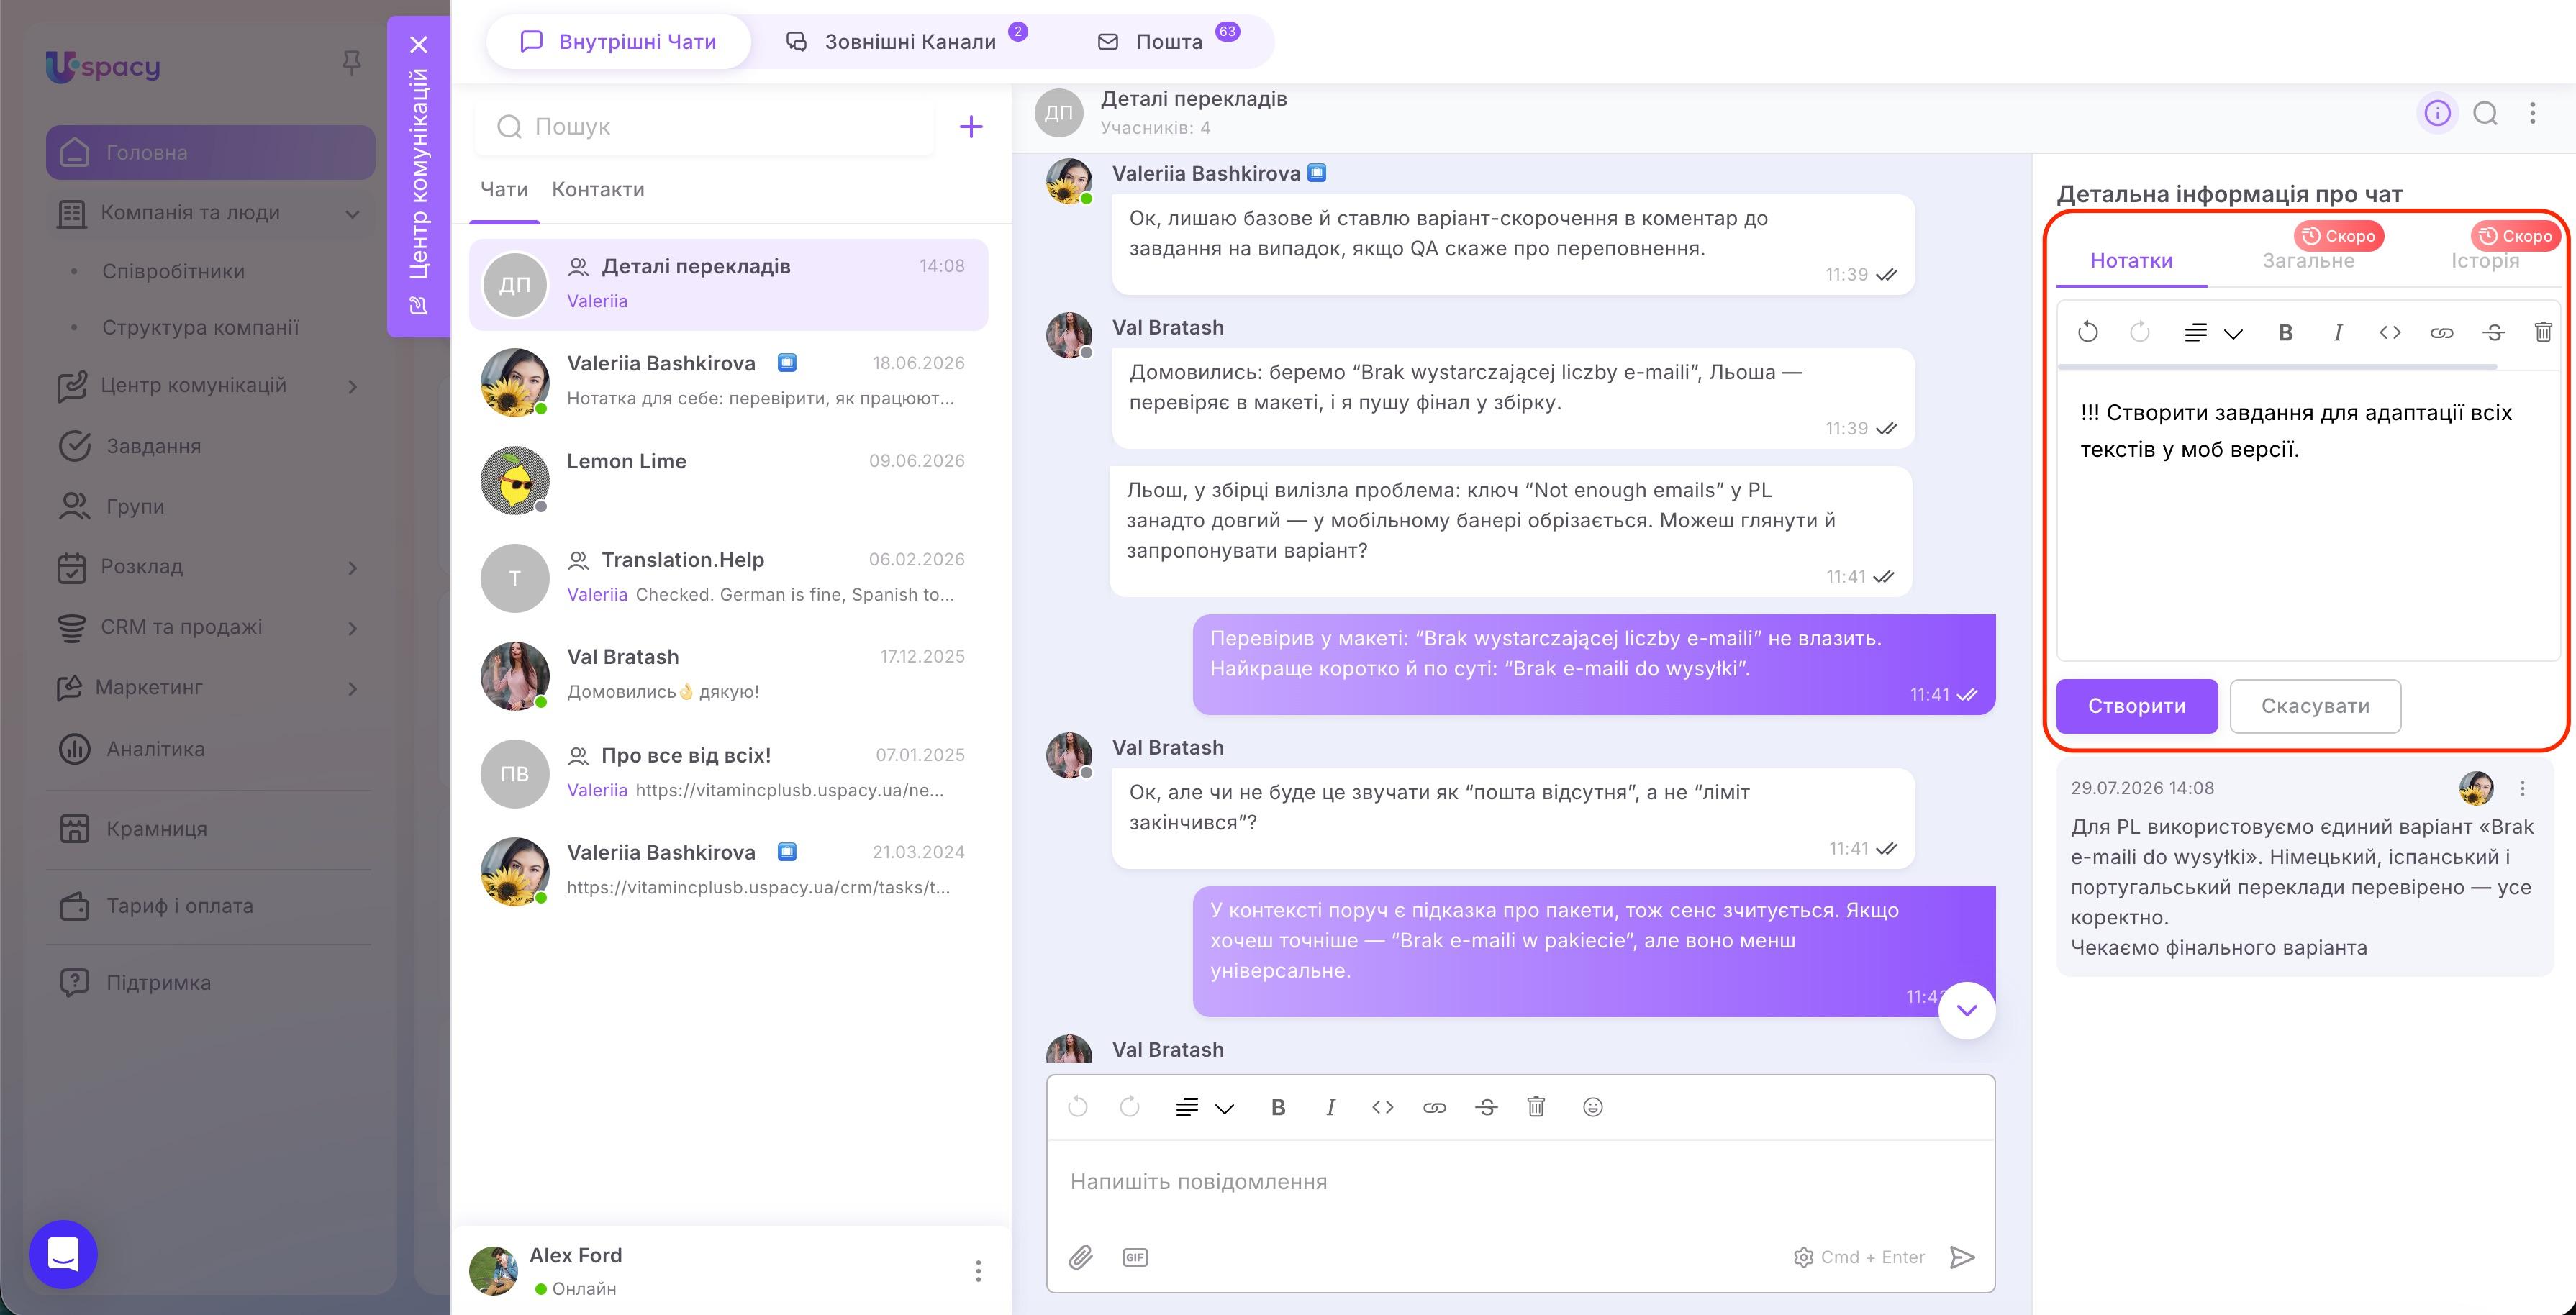Image resolution: width=2576 pixels, height=1315 pixels.
Task: Apply strikethrough in message composer
Action: (x=1487, y=1107)
